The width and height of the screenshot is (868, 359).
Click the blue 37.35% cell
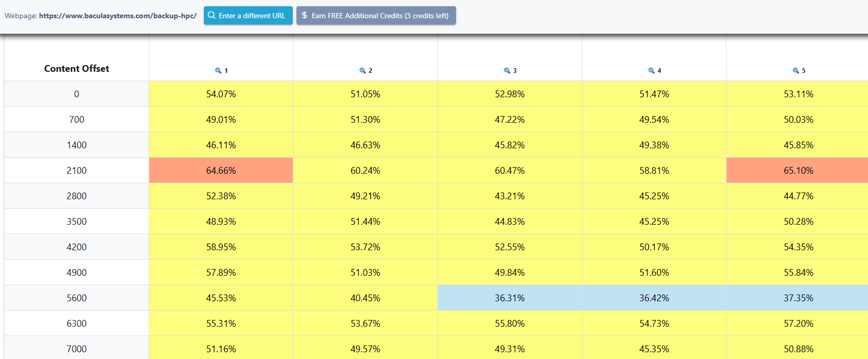[x=798, y=298]
